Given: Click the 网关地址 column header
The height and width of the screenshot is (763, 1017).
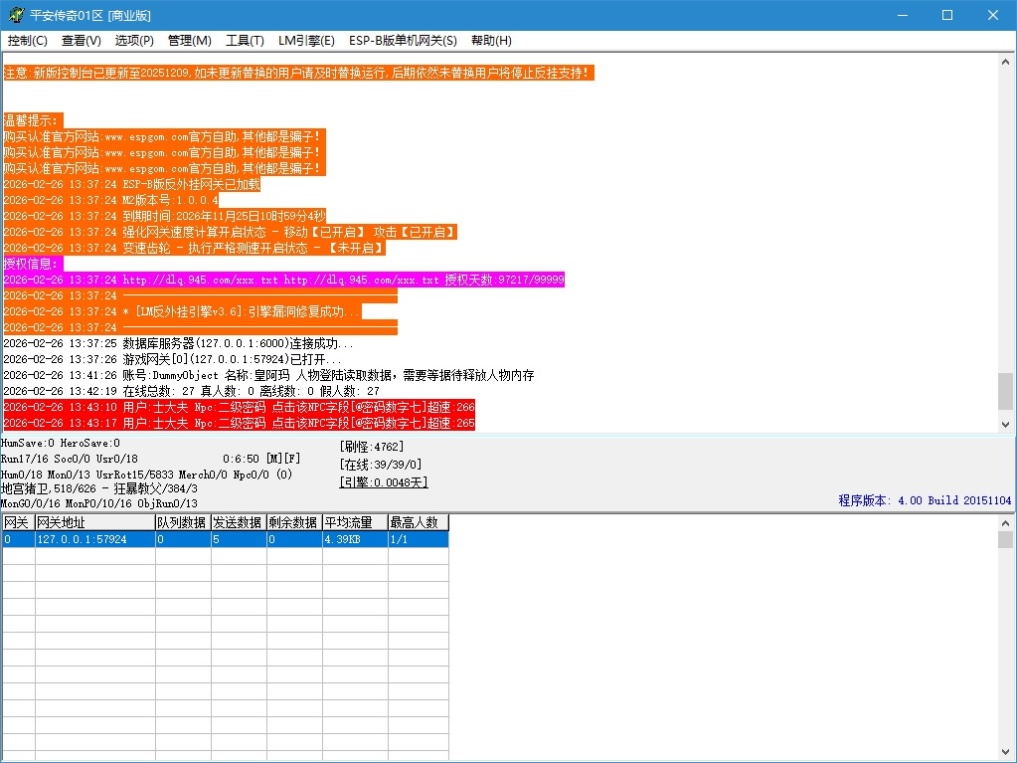Looking at the screenshot, I should [x=94, y=523].
